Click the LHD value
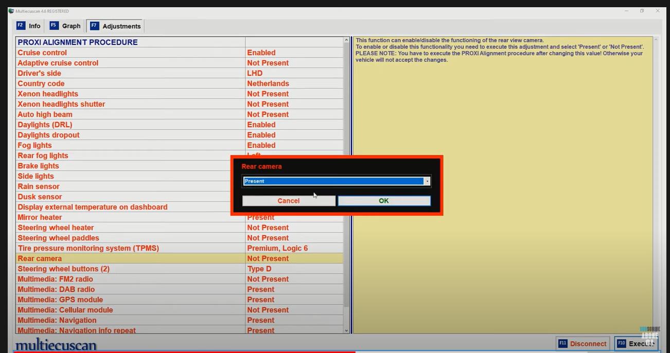Viewport: 670px width, 353px height. click(255, 73)
